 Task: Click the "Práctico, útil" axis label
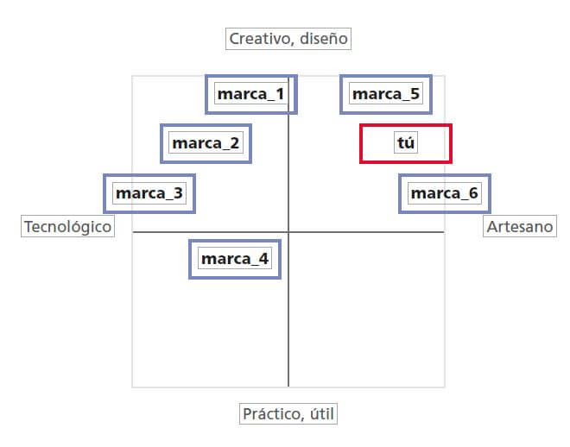[x=288, y=414]
